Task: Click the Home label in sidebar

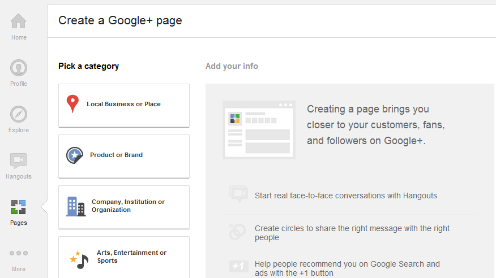Action: pyautogui.click(x=19, y=37)
